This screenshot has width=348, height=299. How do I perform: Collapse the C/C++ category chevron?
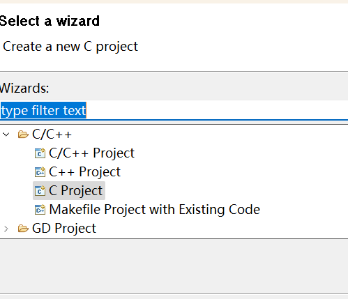coord(6,135)
